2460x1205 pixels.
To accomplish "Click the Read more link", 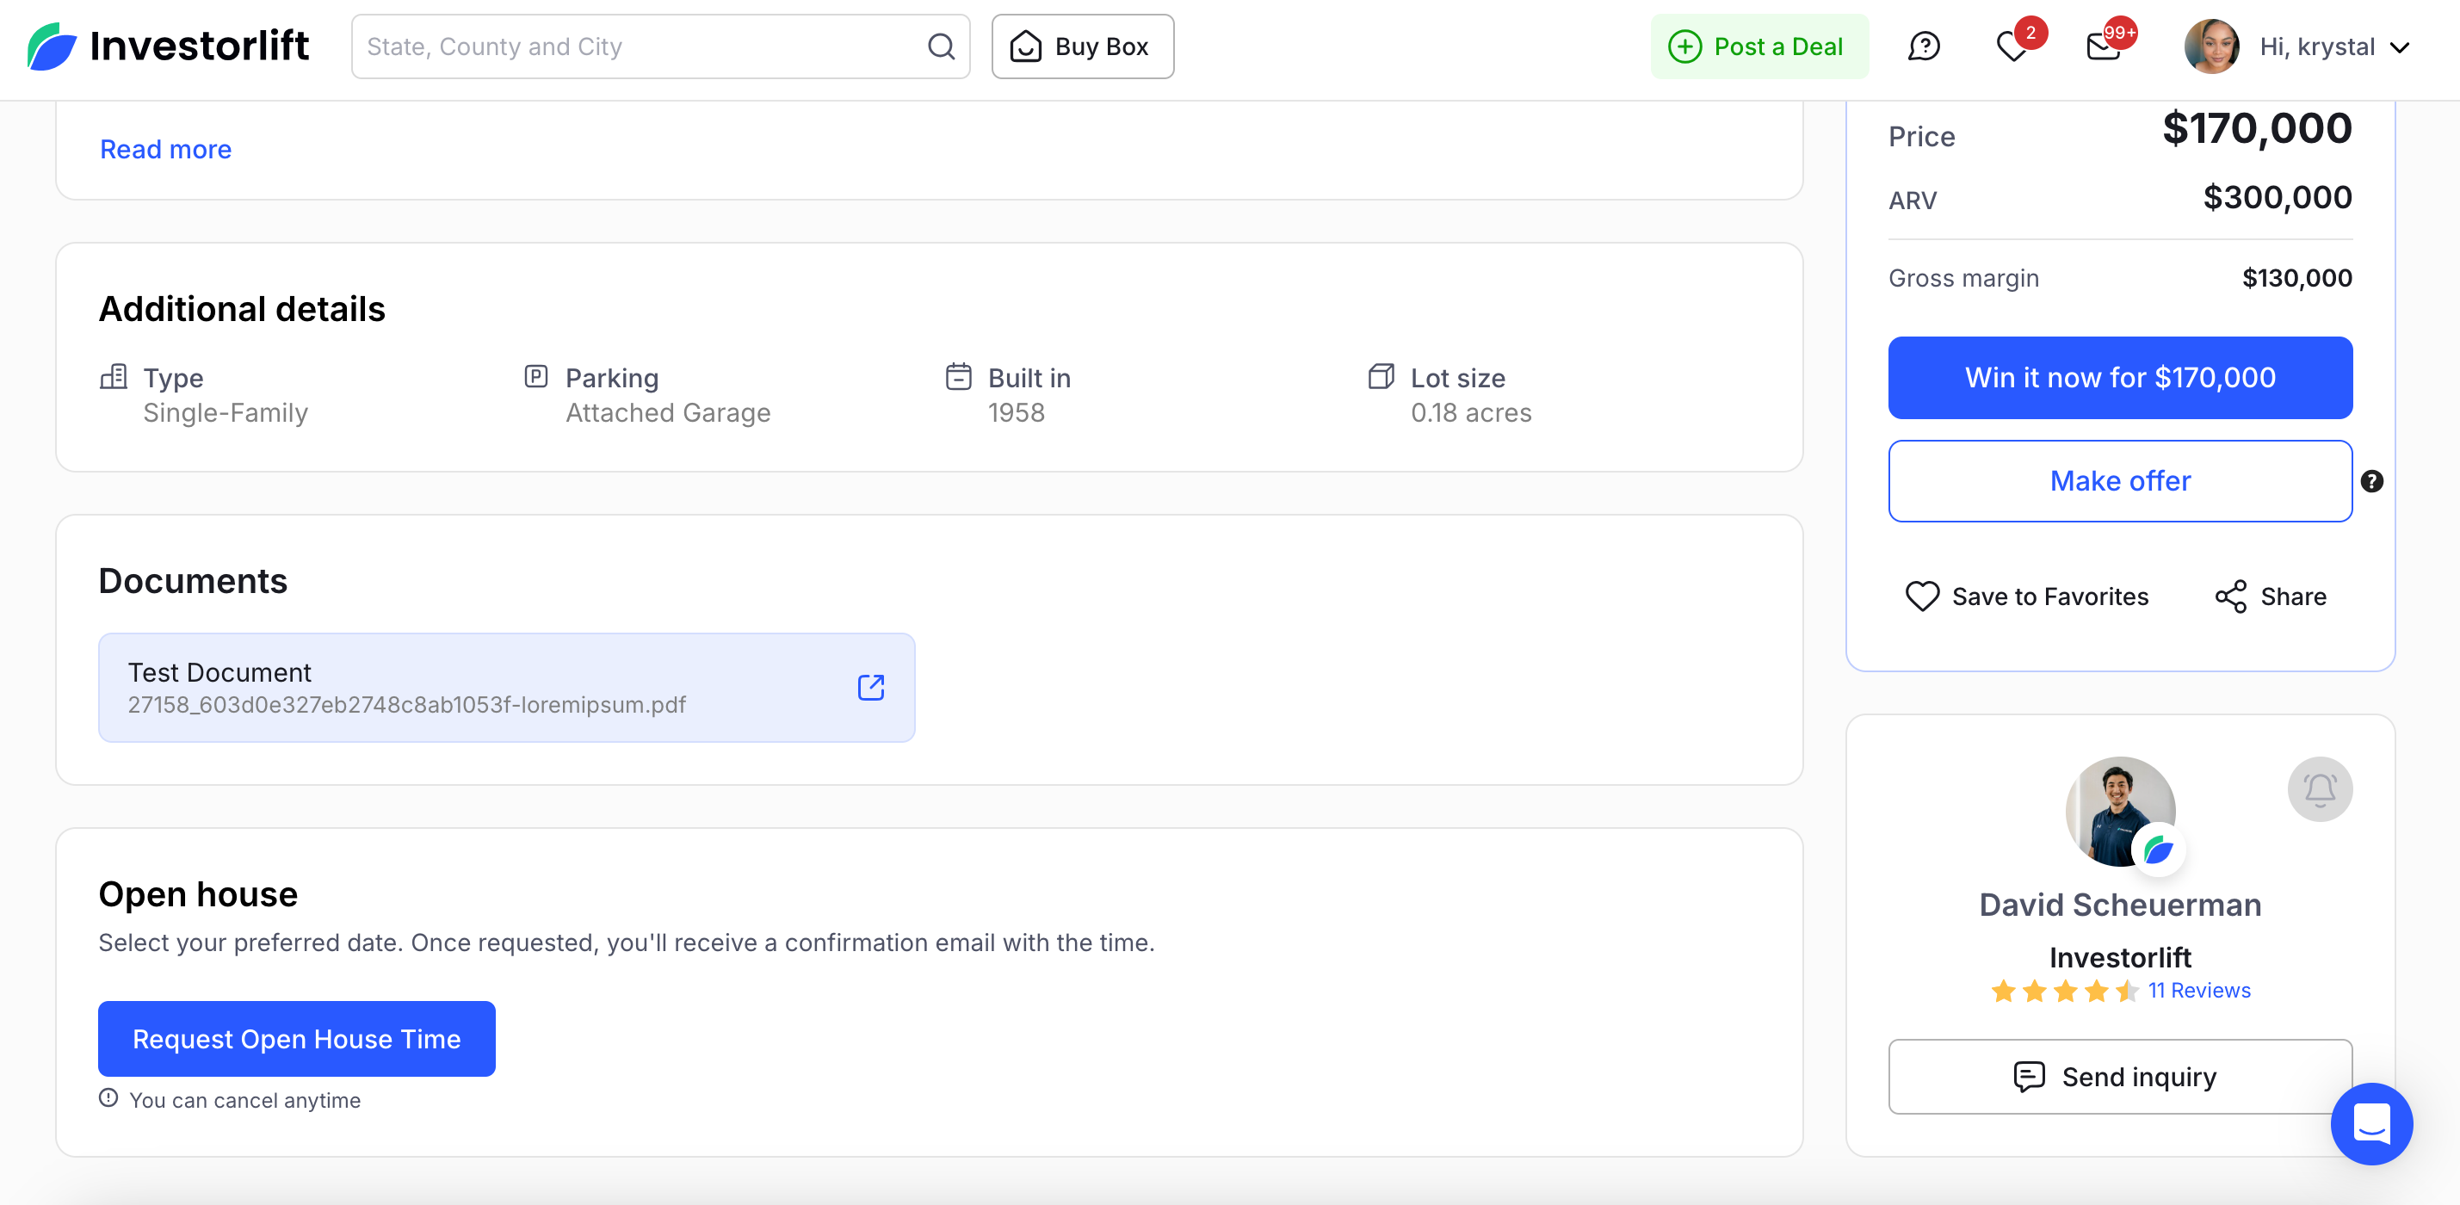I will click(166, 149).
